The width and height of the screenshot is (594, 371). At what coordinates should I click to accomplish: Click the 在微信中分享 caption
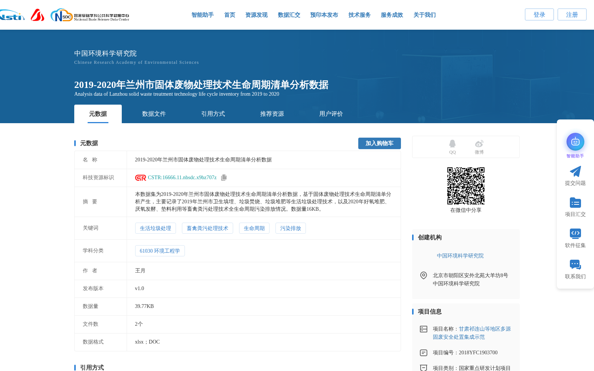point(466,210)
